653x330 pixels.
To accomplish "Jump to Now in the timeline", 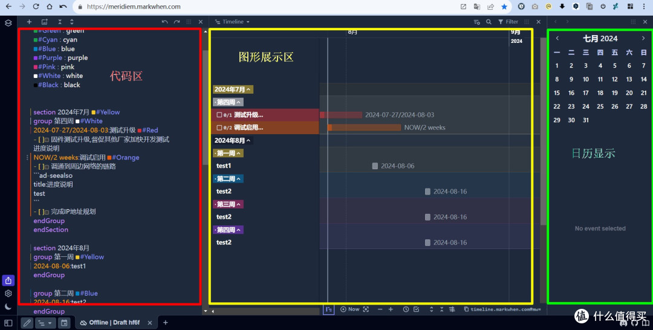I will tap(350, 309).
